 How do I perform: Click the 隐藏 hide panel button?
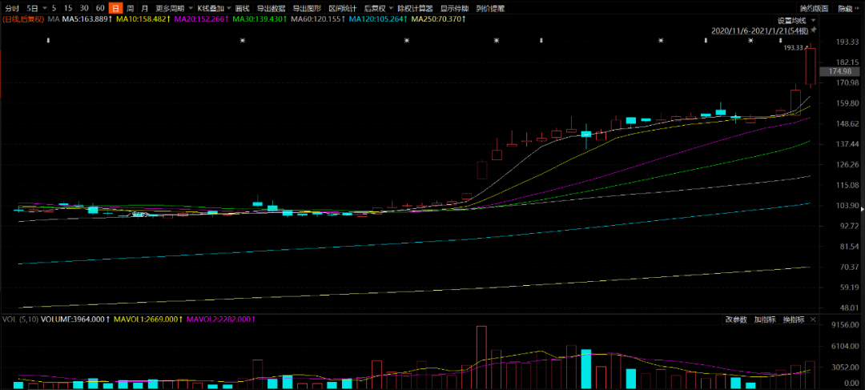(845, 8)
